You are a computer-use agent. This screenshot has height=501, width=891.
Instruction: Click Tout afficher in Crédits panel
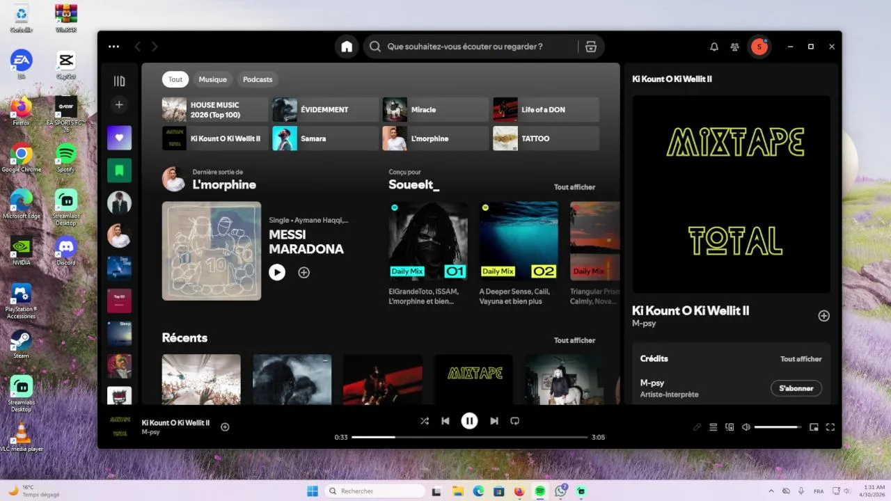(801, 359)
